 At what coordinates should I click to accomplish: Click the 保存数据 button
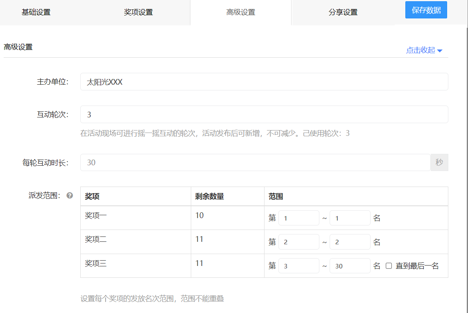[x=426, y=9]
